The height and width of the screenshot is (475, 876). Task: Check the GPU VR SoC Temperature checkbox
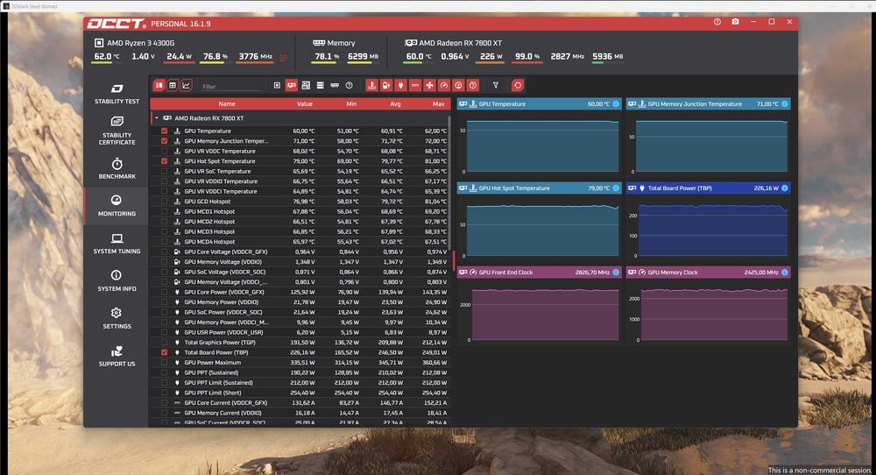[165, 171]
